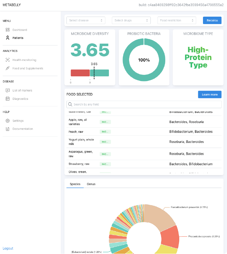Click the Food and Supplements carrot icon
Image resolution: width=227 pixels, height=254 pixels.
click(8, 68)
